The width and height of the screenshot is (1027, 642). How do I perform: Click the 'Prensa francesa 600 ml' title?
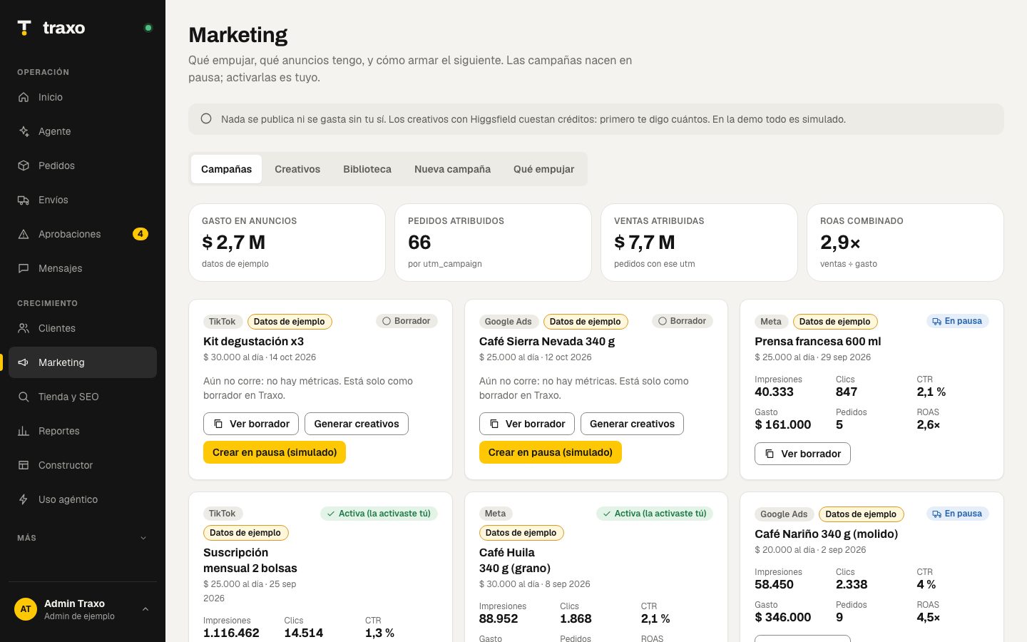(x=818, y=342)
